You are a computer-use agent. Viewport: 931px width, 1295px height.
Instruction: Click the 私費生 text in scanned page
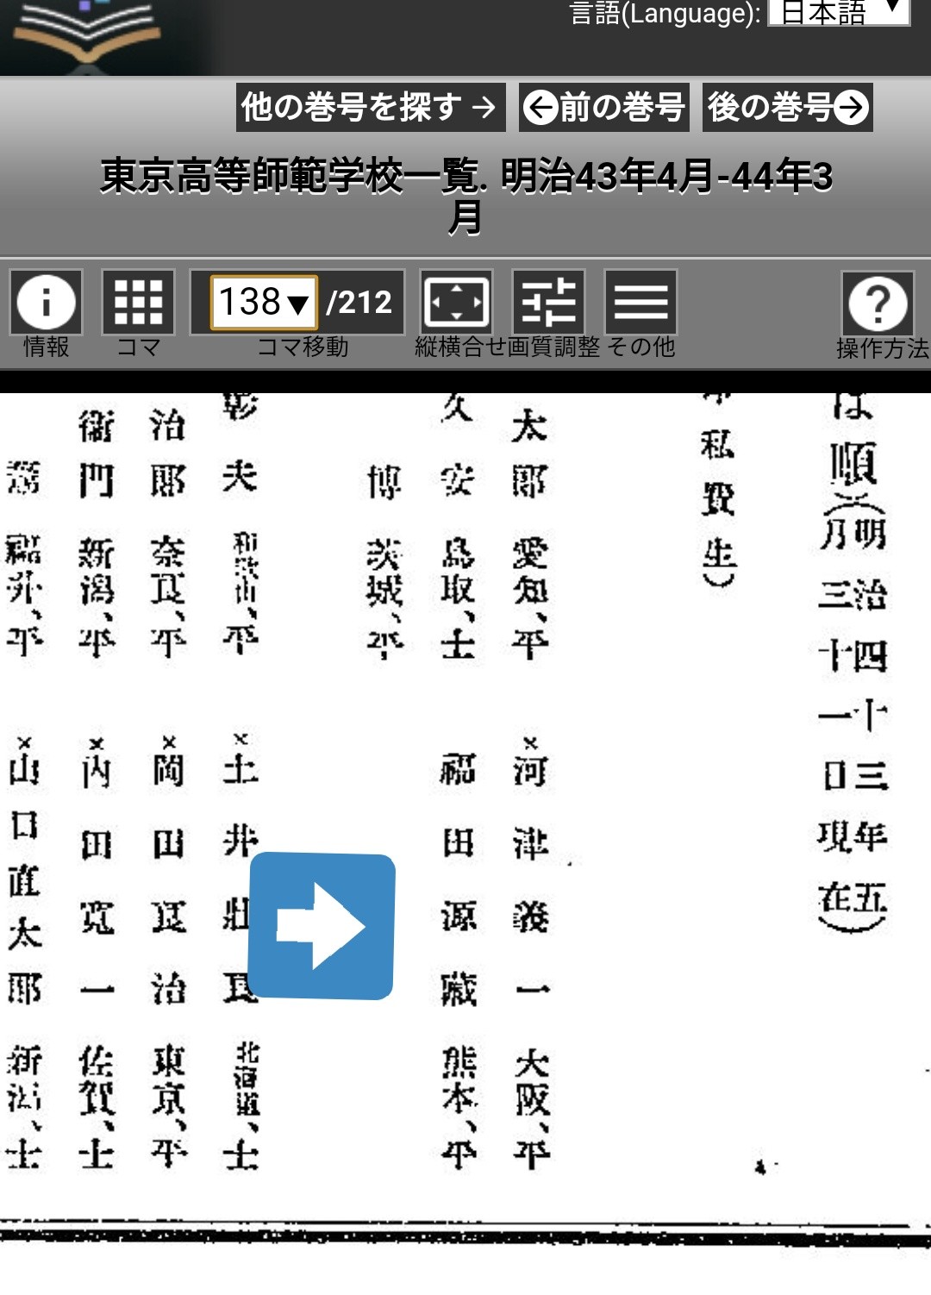pyautogui.click(x=717, y=500)
